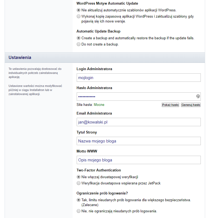
Task: Select 'Do not create a backup' option
Action: (79, 44)
